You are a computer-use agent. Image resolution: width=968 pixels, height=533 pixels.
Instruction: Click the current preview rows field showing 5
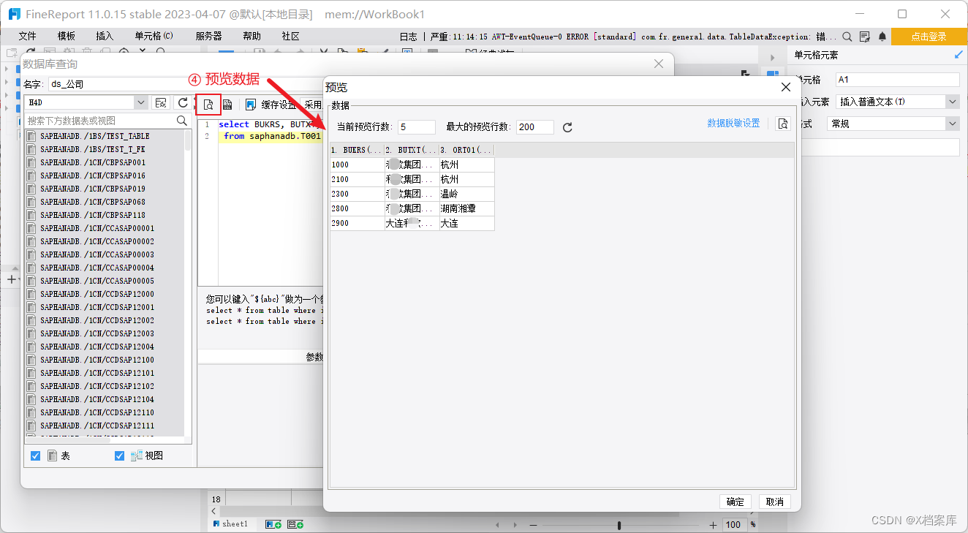click(x=417, y=127)
